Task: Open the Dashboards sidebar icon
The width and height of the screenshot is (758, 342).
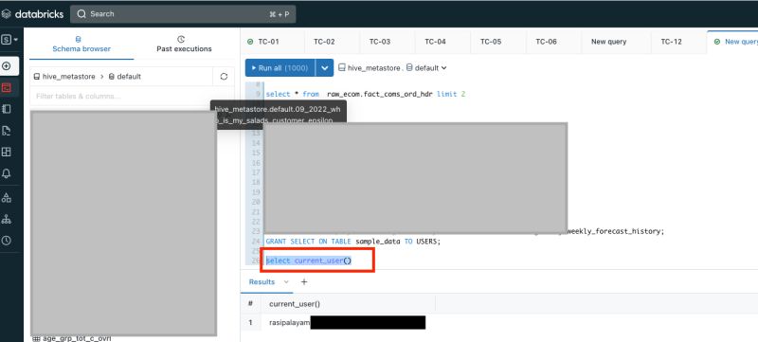Action: pyautogui.click(x=7, y=153)
